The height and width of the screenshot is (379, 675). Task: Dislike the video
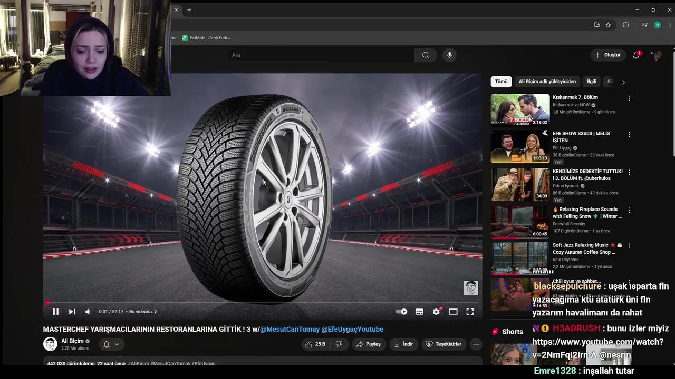click(x=339, y=344)
